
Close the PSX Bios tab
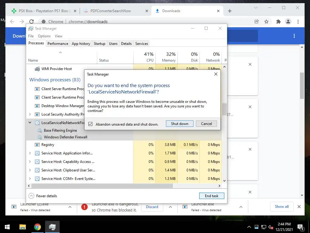point(75,11)
